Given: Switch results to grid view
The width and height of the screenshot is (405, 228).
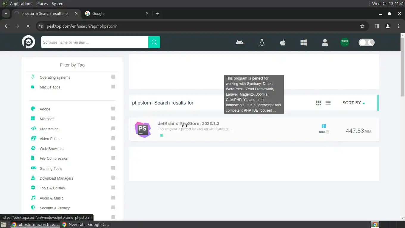Looking at the screenshot, I should [x=318, y=103].
